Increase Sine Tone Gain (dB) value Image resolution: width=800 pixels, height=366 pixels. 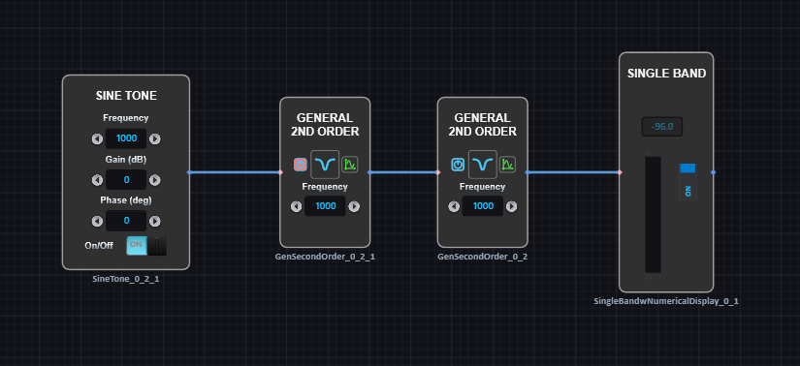154,180
